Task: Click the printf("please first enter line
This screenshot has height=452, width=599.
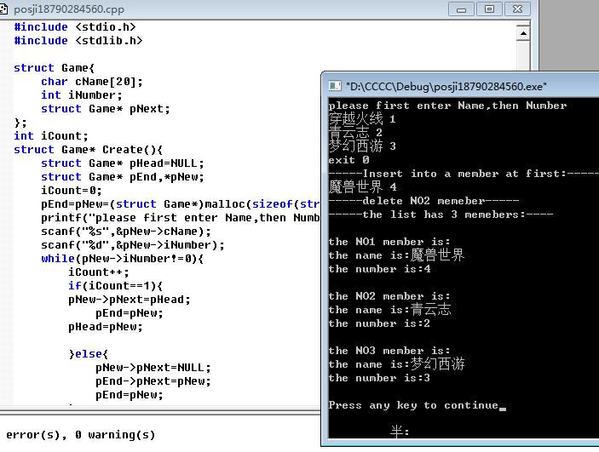Action: point(181,218)
